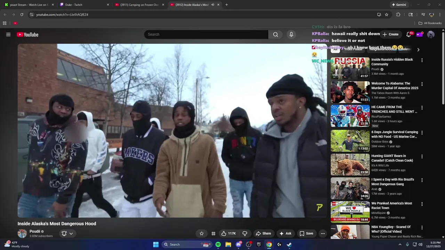The height and width of the screenshot is (250, 445).
Task: Expand the notification preferences chevron
Action: [71, 234]
